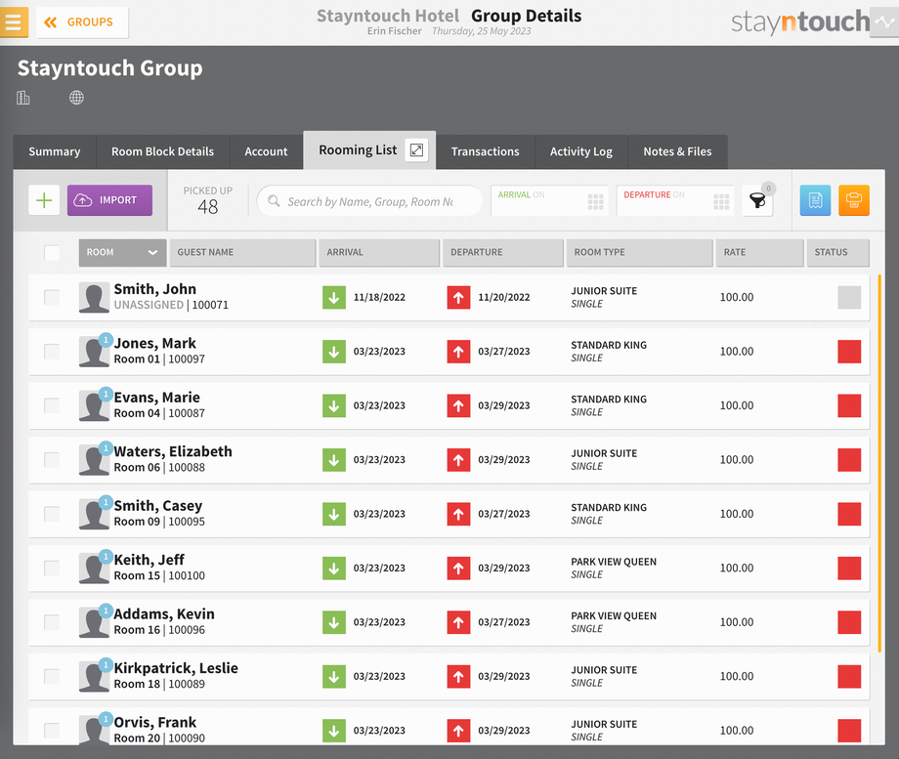899x759 pixels.
Task: Sort by Rate column header
Action: click(x=759, y=252)
